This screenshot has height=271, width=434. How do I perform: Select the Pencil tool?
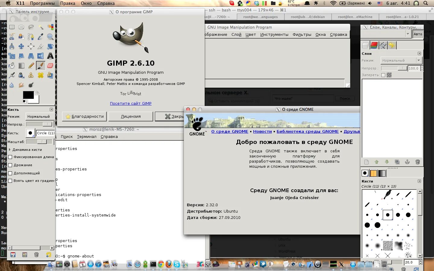point(31,66)
